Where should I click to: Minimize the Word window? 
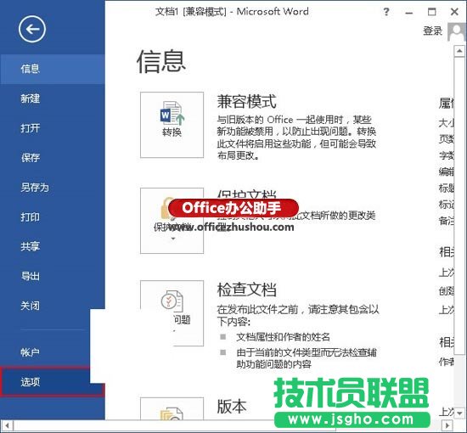click(409, 12)
